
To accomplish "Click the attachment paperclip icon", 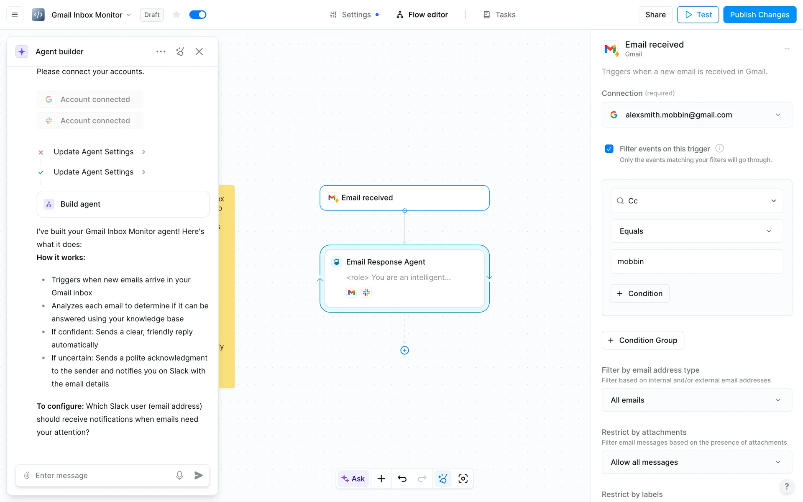I will (x=27, y=475).
